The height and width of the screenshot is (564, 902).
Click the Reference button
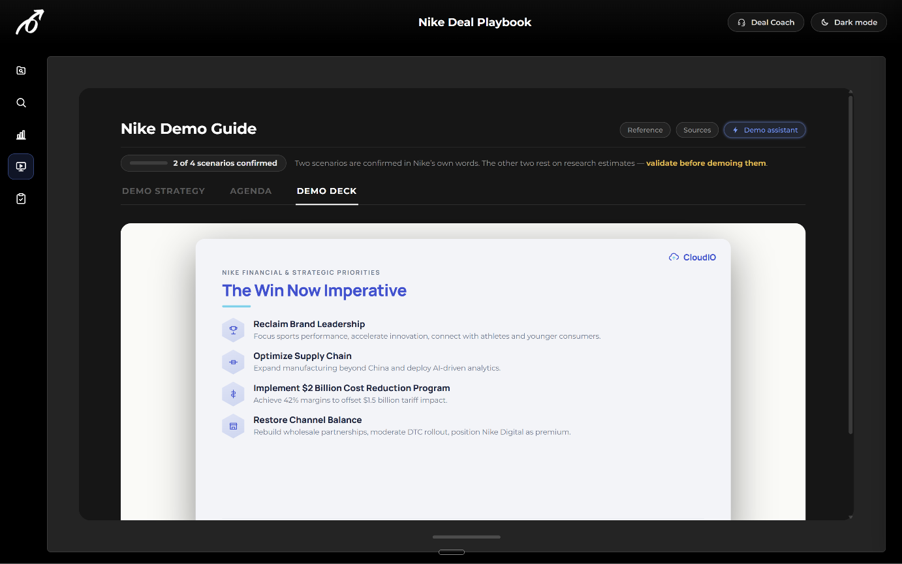pos(645,130)
